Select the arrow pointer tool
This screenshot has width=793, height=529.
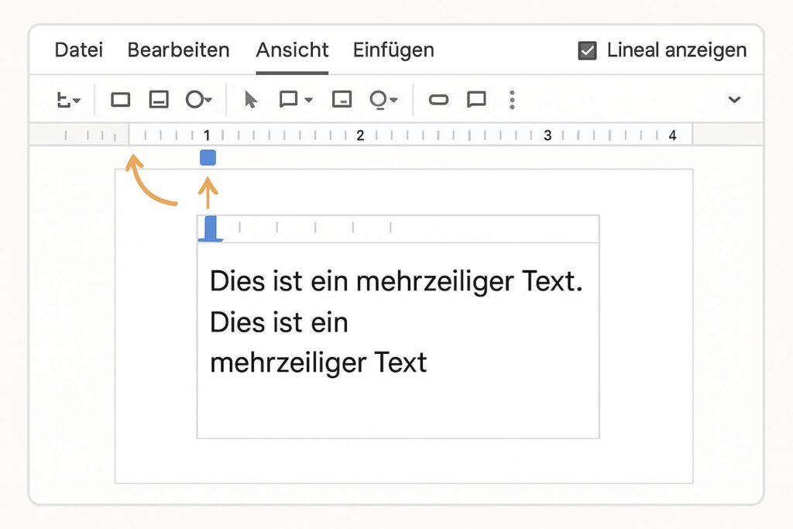point(250,100)
